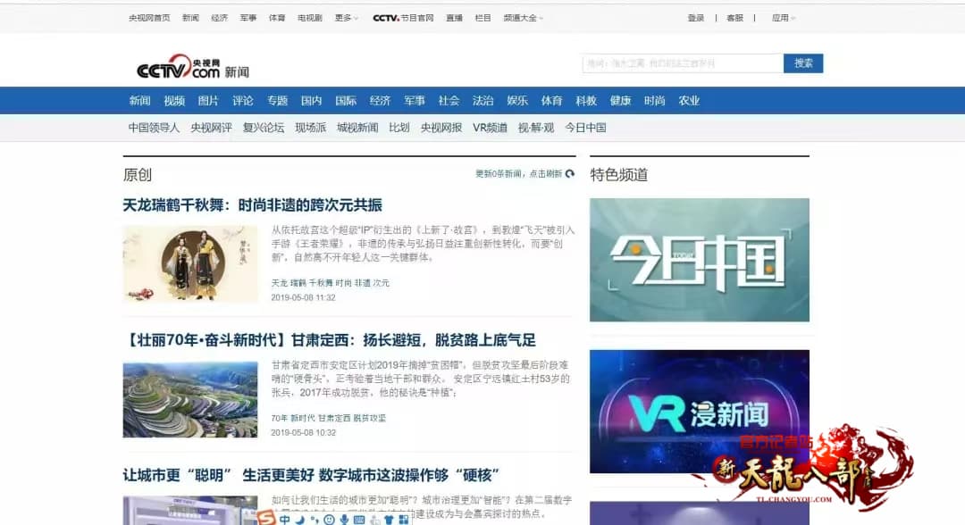Screen dimensions: 965x525
Task: Click the grey user account icon in the IME bar
Action: point(374,520)
